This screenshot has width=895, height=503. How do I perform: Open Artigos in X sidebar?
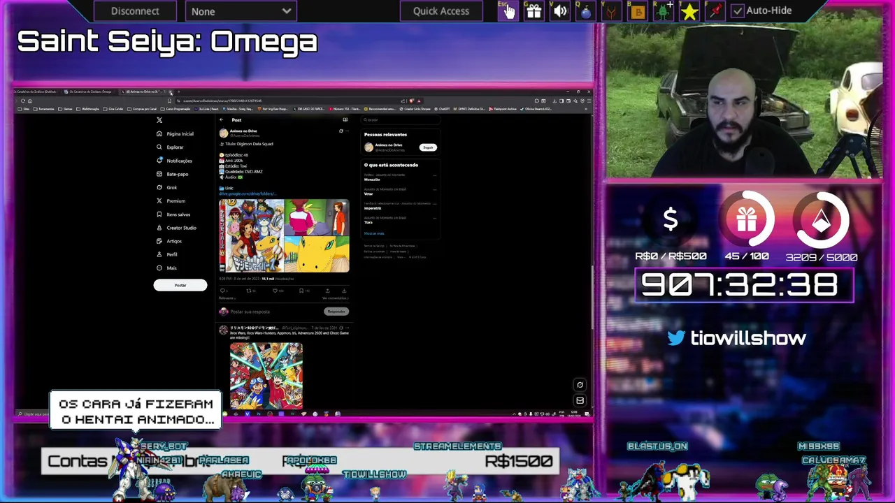click(x=170, y=241)
